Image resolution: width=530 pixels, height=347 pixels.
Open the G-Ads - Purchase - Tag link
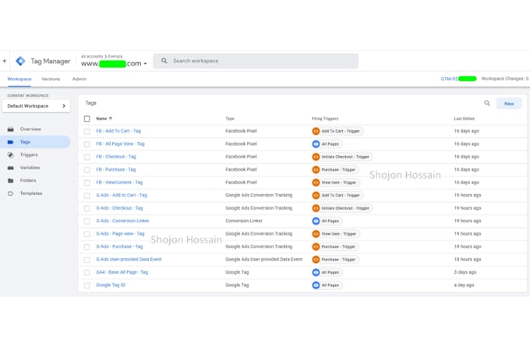119,247
